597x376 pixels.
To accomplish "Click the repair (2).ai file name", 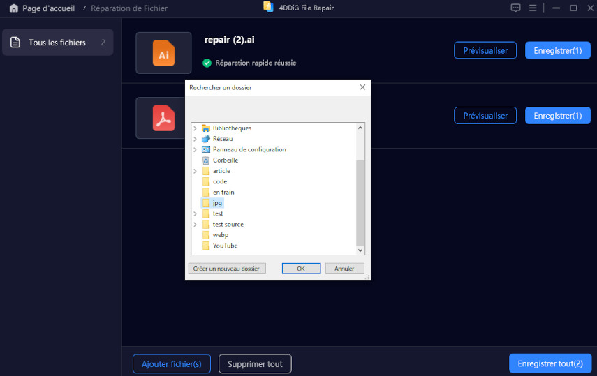I will (230, 40).
